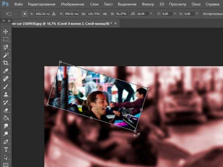The image size is (223, 167).
Task: Select the History Brush tool
Action: 6,102
